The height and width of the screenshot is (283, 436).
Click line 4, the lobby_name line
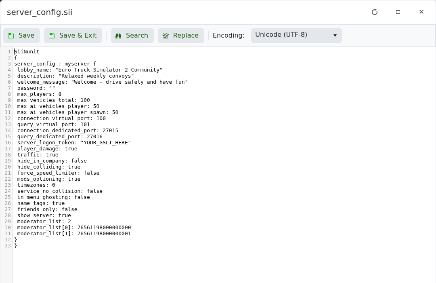point(90,70)
